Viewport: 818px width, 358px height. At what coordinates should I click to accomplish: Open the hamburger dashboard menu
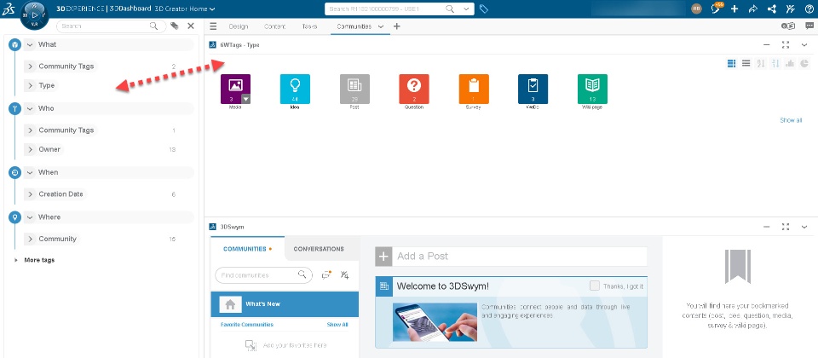pos(213,26)
